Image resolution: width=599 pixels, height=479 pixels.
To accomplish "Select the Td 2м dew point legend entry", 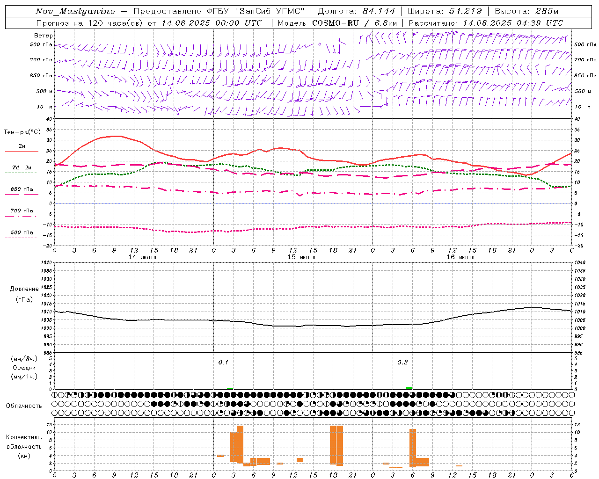I will point(22,169).
